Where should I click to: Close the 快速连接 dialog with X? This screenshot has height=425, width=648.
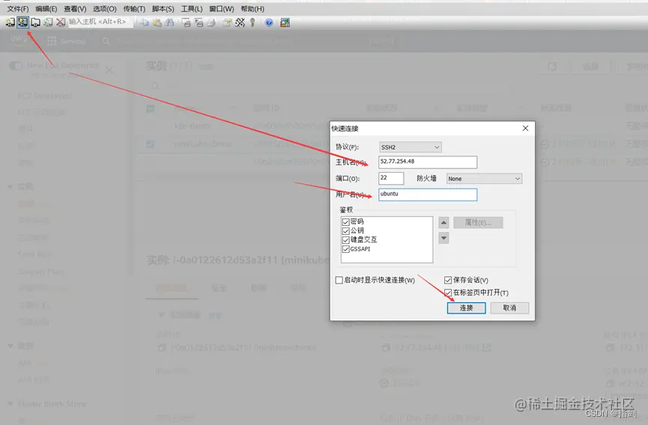click(x=525, y=129)
